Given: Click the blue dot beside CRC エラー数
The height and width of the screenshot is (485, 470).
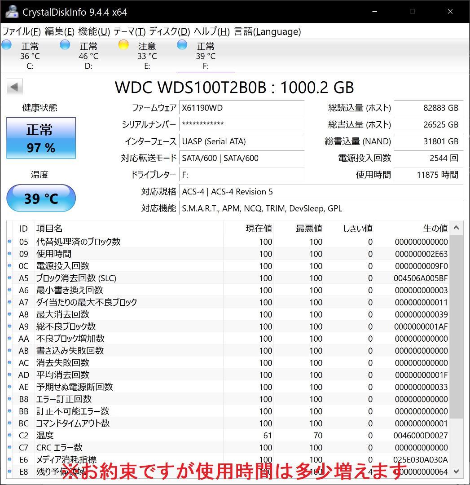Looking at the screenshot, I should 9,447.
